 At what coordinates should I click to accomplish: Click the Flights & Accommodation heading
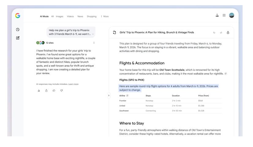pos(142,63)
